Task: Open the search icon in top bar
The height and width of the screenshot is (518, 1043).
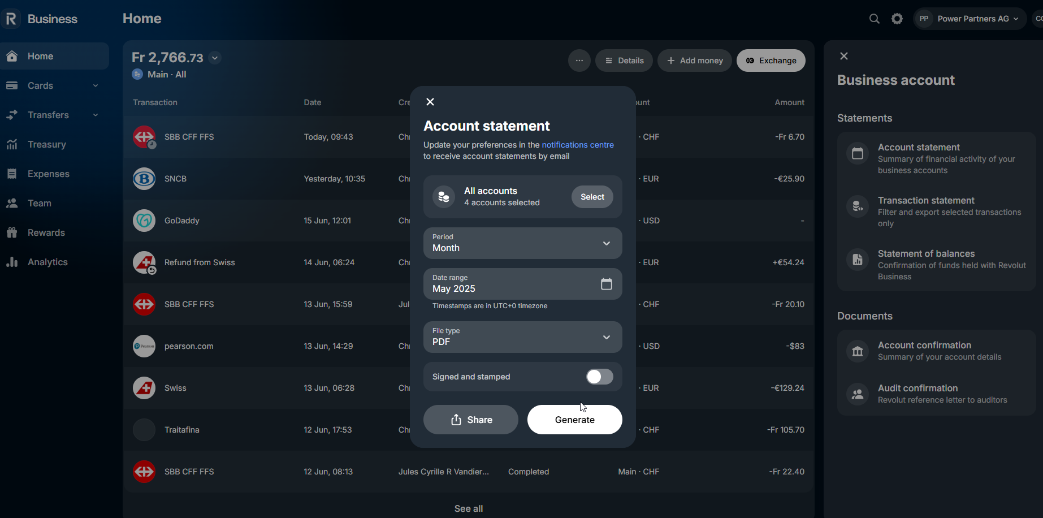Action: pyautogui.click(x=874, y=19)
